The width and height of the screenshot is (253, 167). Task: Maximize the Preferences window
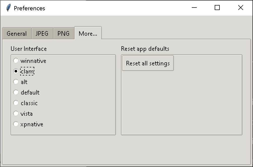[x=217, y=8]
